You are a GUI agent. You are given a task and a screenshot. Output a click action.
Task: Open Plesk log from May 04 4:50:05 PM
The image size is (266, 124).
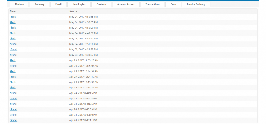[x=13, y=22]
